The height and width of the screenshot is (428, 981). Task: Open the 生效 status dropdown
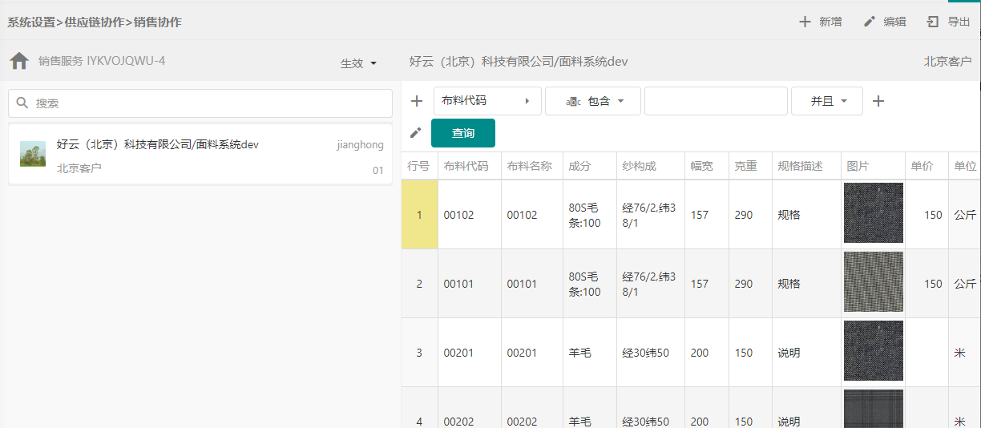pyautogui.click(x=359, y=63)
